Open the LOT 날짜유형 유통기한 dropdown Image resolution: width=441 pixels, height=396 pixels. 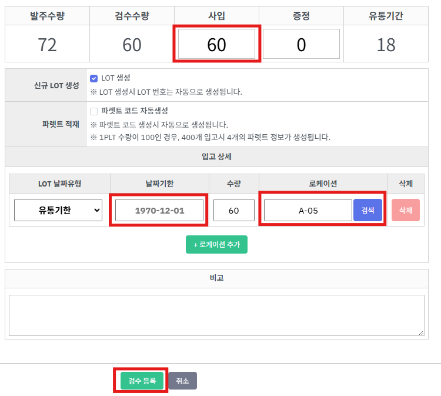point(58,210)
